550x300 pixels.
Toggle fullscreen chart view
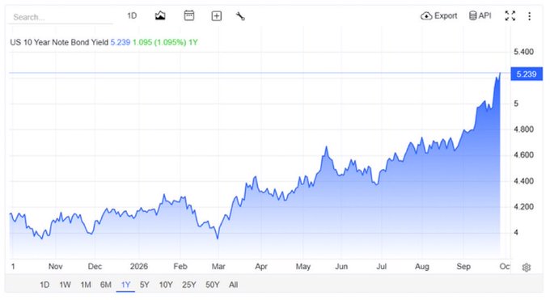click(x=510, y=16)
